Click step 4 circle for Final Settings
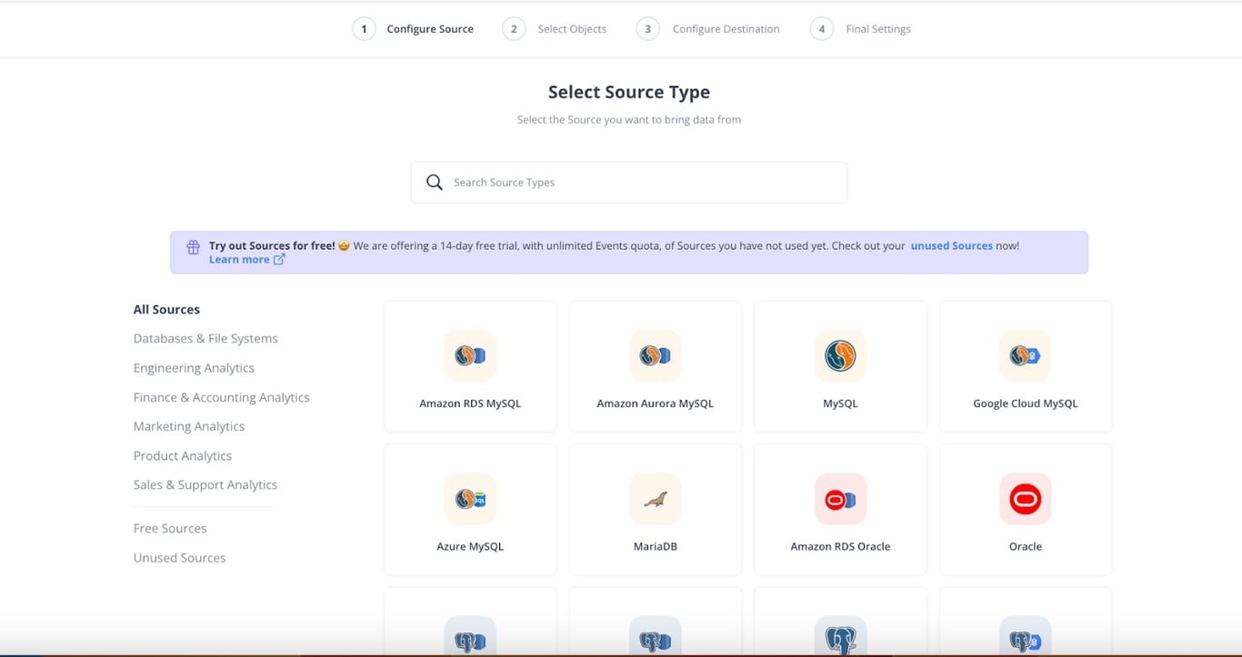 tap(821, 29)
